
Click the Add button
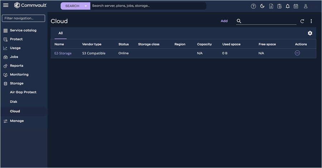click(224, 21)
